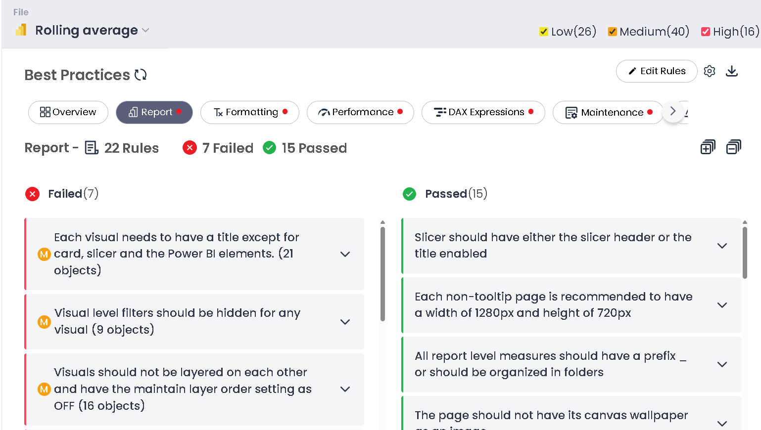Open the DAX Expressions tab
The image size is (761, 430).
pos(483,112)
